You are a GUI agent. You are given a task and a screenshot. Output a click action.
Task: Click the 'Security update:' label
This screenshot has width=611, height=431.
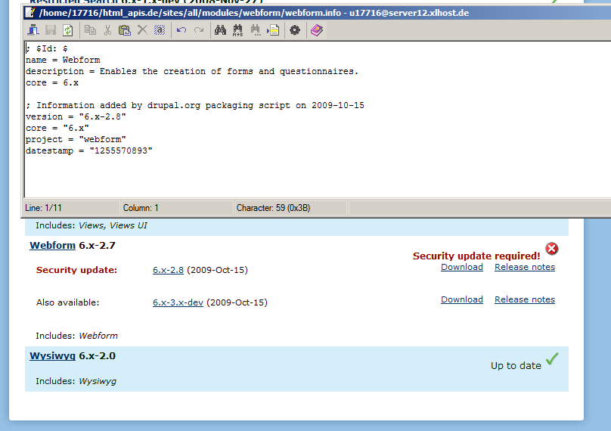pos(77,270)
